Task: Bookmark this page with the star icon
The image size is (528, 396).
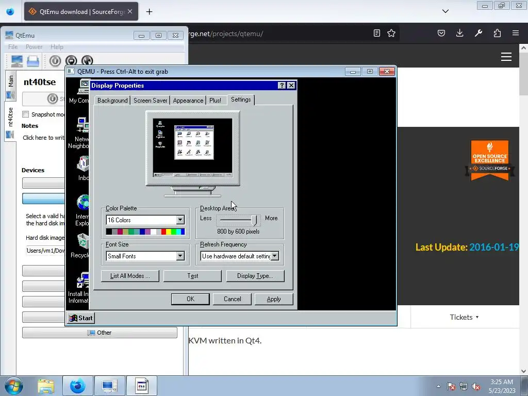Action: pyautogui.click(x=391, y=33)
